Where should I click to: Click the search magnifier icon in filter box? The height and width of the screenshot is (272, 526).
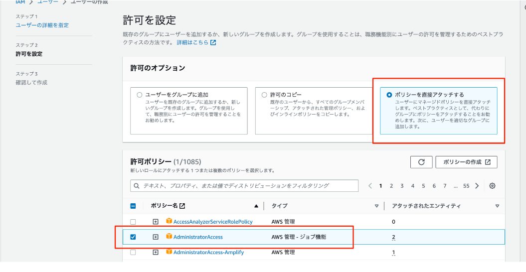(137, 185)
